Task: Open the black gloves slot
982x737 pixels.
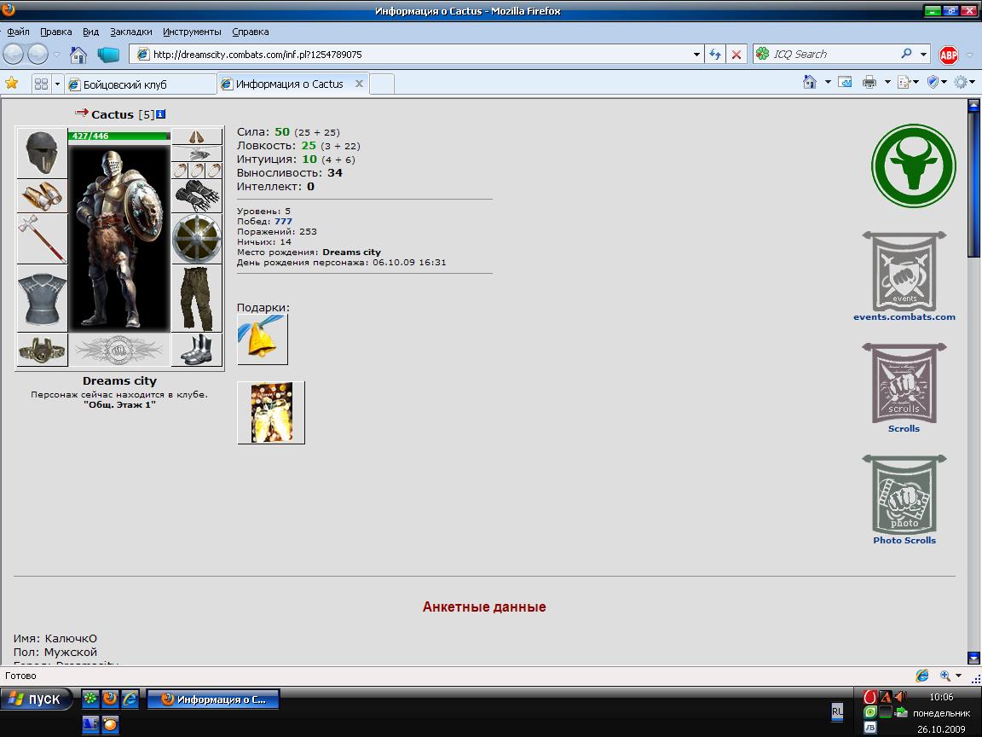Action: click(x=197, y=196)
